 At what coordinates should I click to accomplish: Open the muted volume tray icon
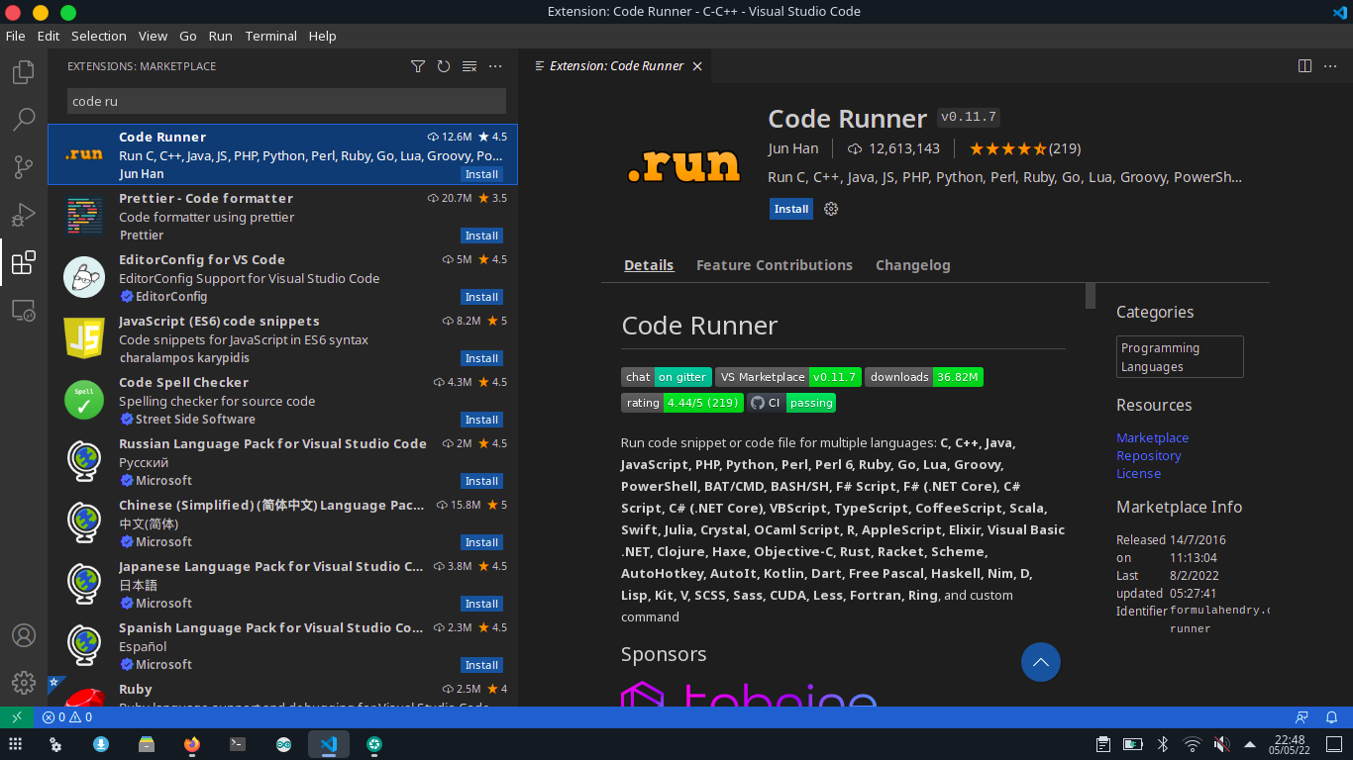[1221, 744]
